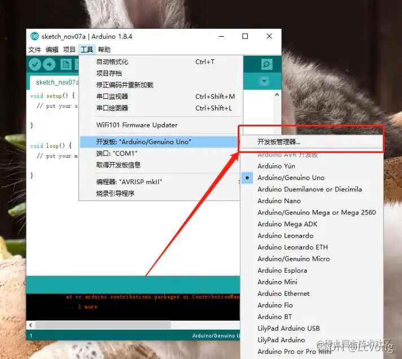This screenshot has width=402, height=359.
Task: Select Arduino Leonardo ETH board
Action: pos(312,247)
